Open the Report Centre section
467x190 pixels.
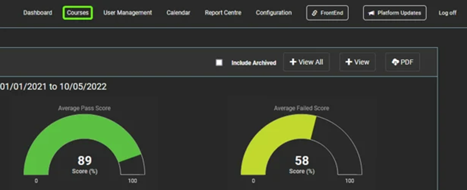(x=223, y=13)
